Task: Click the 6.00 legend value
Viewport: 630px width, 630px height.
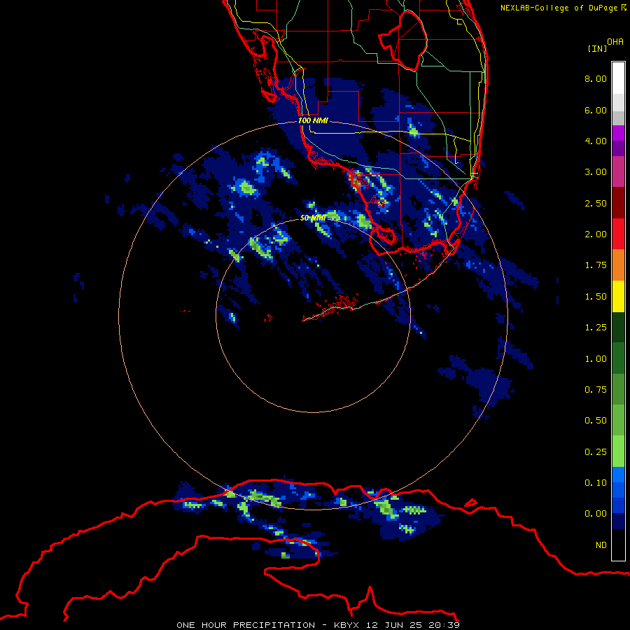Action: [x=596, y=110]
